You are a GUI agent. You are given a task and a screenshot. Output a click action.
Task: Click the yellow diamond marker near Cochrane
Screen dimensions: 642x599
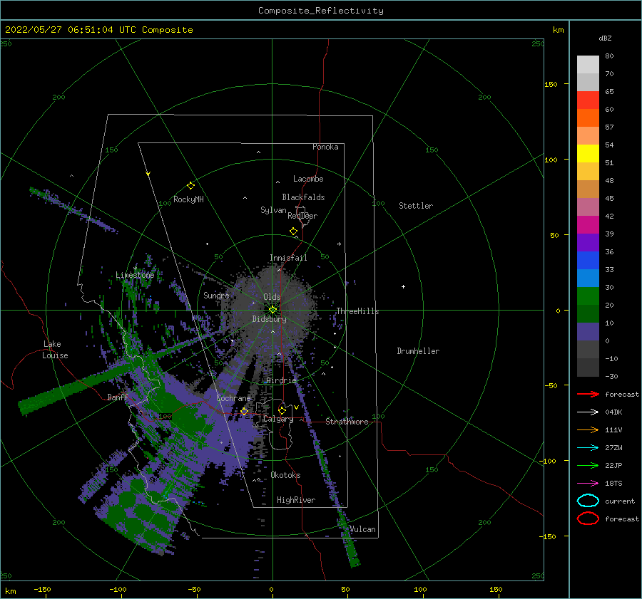coord(245,411)
